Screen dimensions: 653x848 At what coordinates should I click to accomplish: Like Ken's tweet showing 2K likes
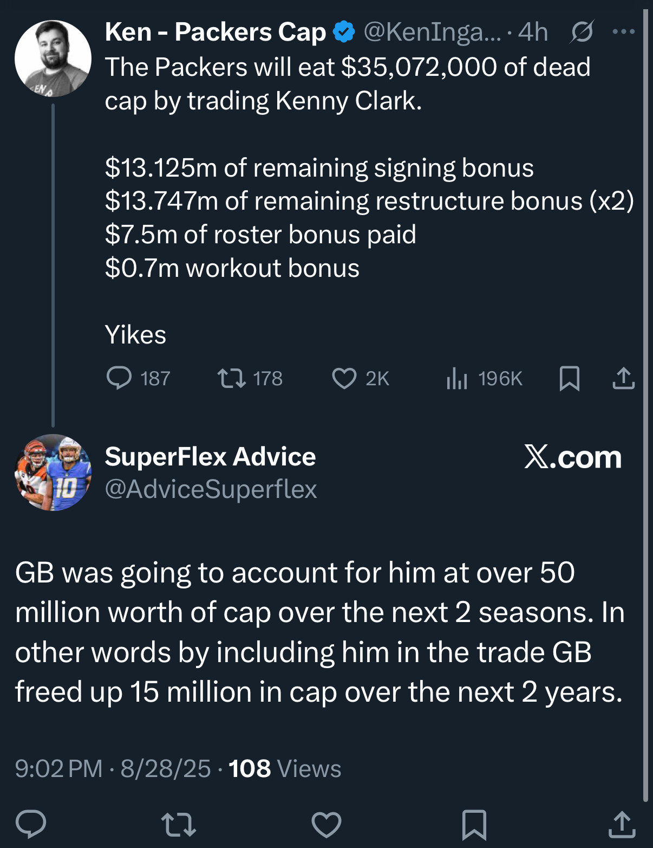pyautogui.click(x=361, y=378)
